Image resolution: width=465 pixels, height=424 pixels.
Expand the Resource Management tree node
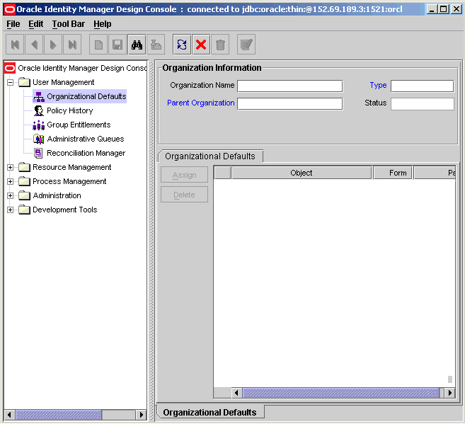click(x=10, y=168)
